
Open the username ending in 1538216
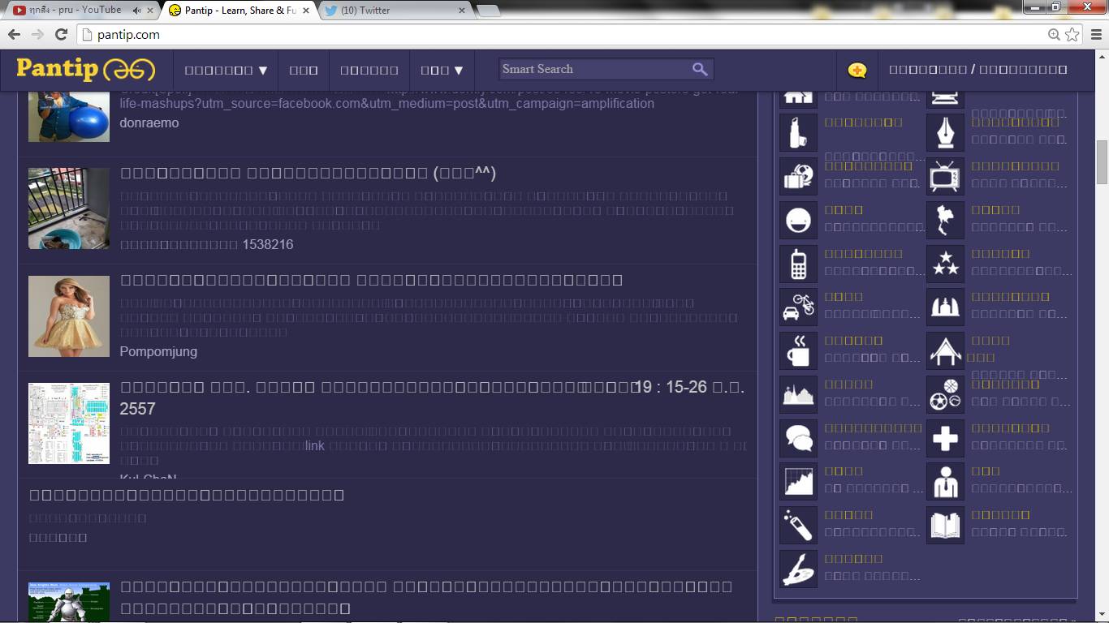coord(206,244)
